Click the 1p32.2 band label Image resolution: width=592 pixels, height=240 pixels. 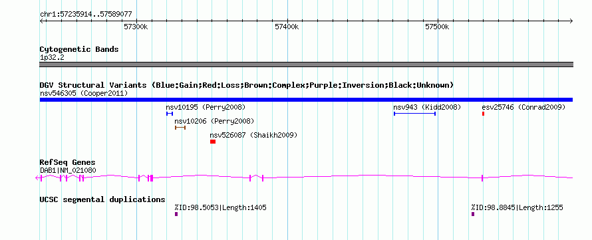coord(52,58)
